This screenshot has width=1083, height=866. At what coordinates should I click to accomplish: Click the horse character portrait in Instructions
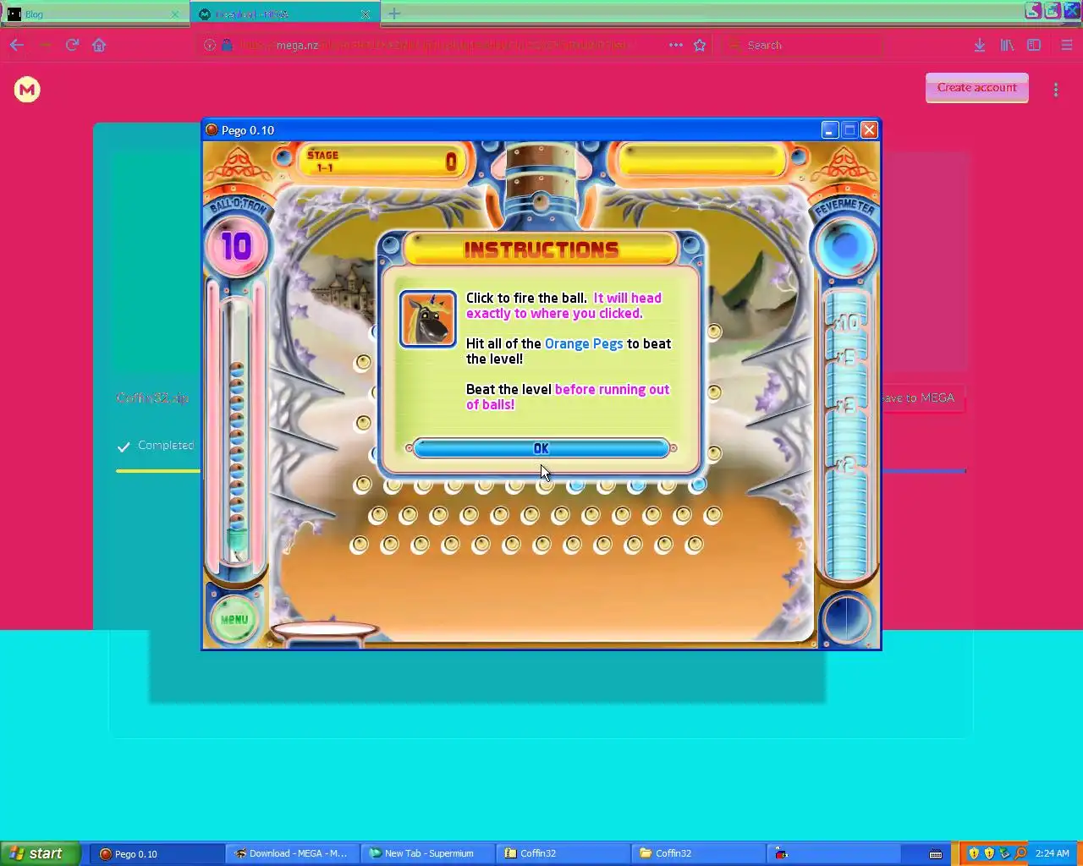(428, 319)
